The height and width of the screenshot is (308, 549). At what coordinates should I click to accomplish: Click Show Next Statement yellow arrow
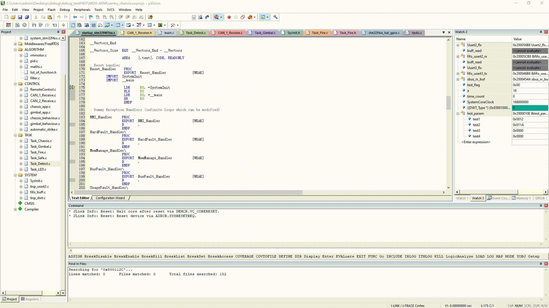[x=63, y=25]
